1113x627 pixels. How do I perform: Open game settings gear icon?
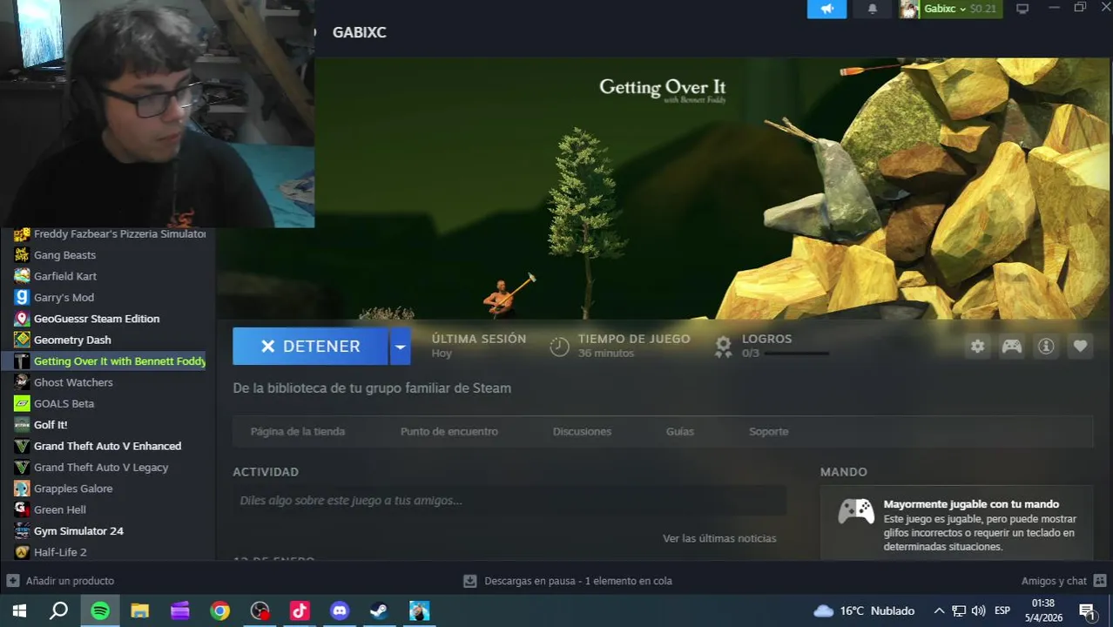[x=977, y=346]
